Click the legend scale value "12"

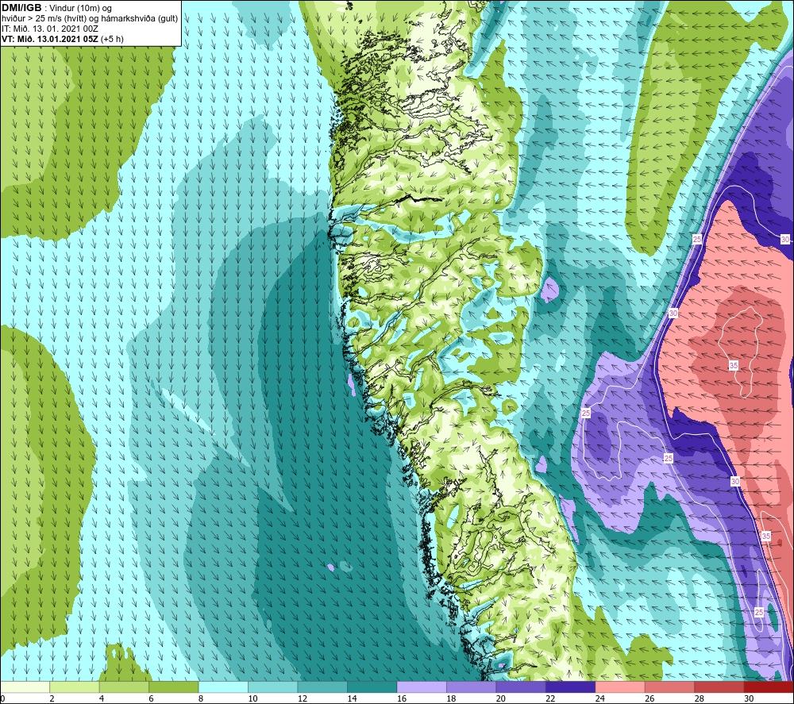pyautogui.click(x=303, y=698)
